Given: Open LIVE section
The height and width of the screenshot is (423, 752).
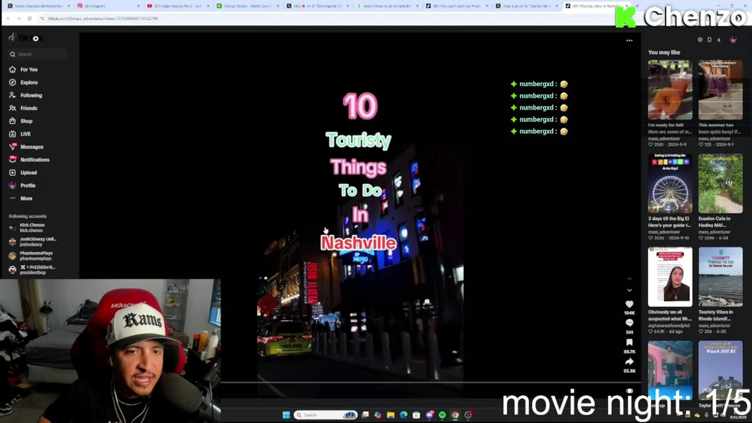Looking at the screenshot, I should 20,134.
